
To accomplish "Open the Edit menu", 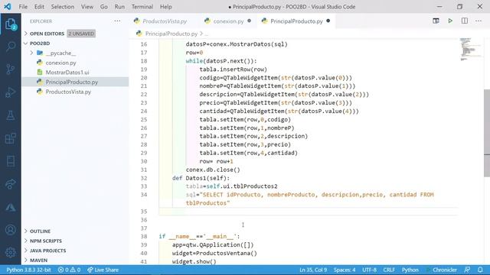I will [39, 7].
